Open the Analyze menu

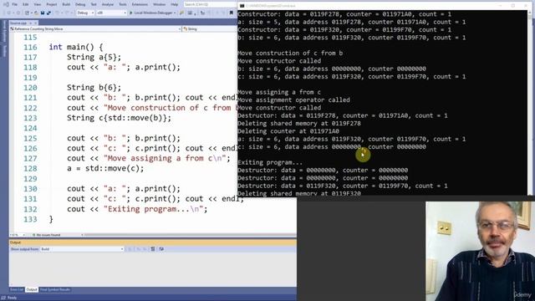pyautogui.click(x=108, y=4)
